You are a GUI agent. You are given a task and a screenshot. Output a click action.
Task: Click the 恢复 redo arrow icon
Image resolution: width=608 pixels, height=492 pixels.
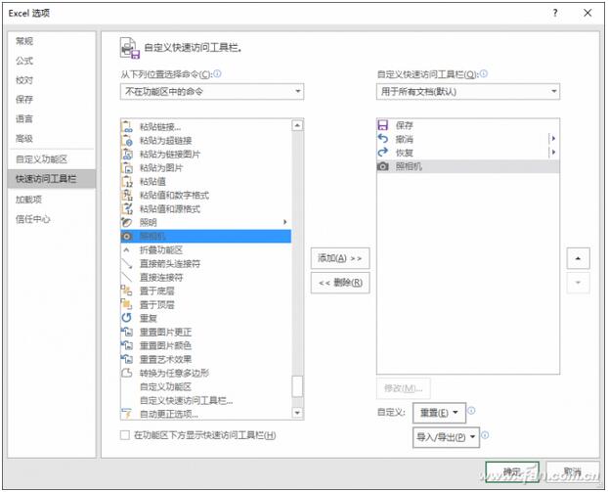[x=383, y=153]
